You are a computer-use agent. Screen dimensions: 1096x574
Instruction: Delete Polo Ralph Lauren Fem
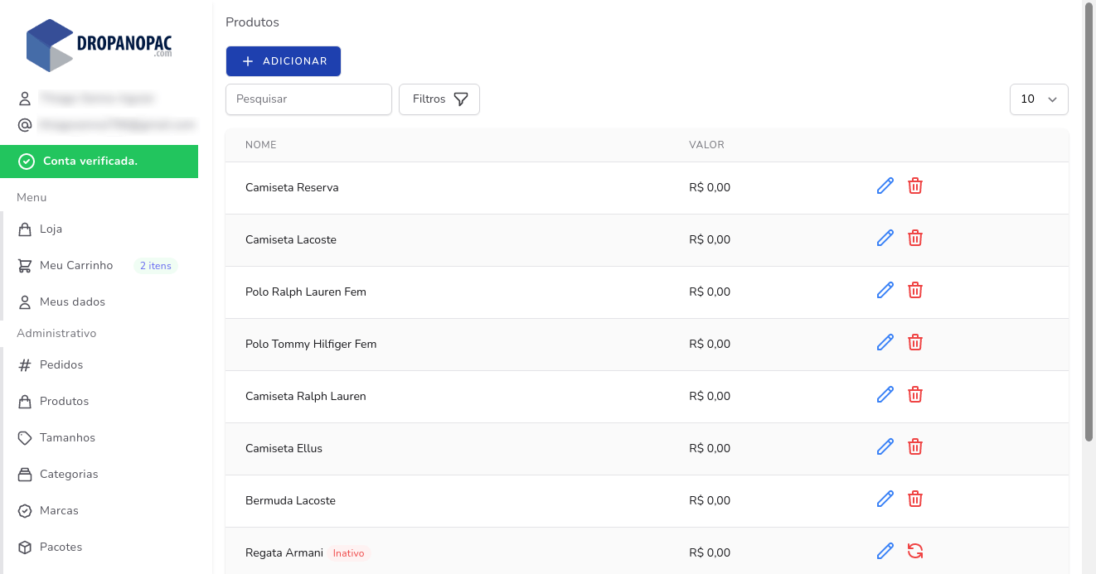click(915, 290)
